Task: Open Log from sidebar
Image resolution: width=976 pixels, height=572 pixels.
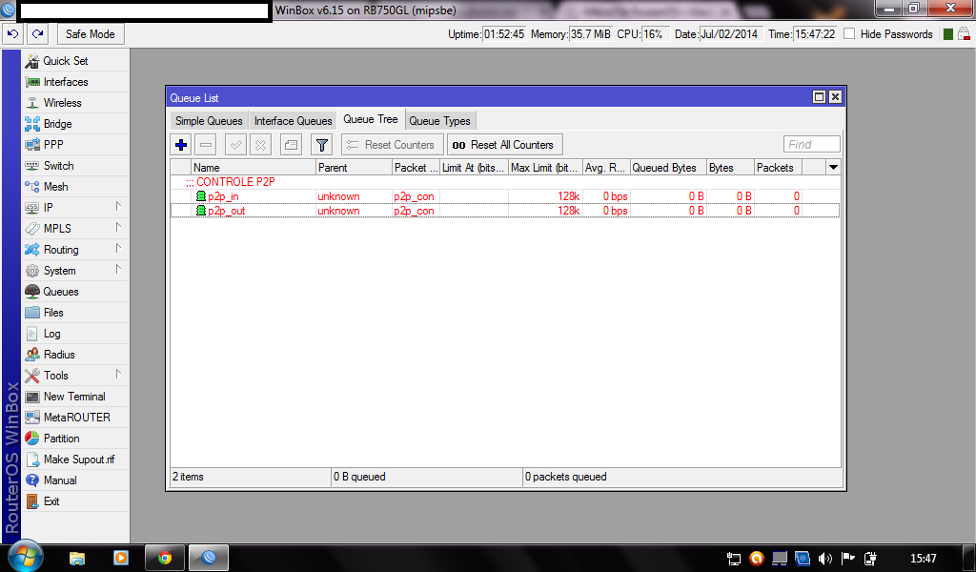Action: pos(75,334)
